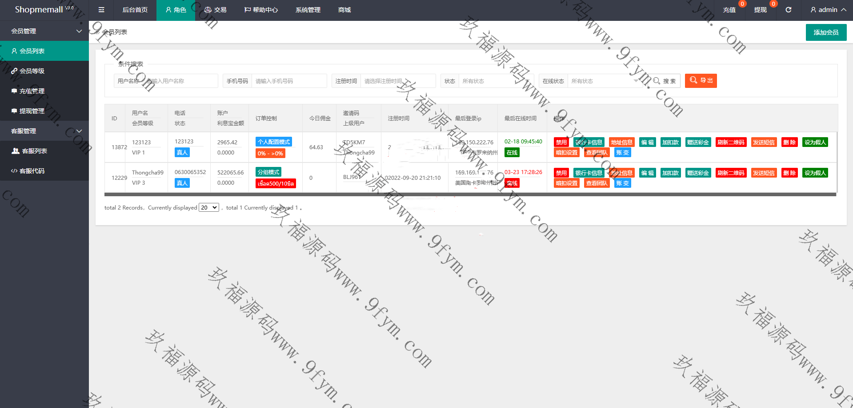This screenshot has height=408, width=853.
Task: Open 会员等级 in the sidebar
Action: 32,71
